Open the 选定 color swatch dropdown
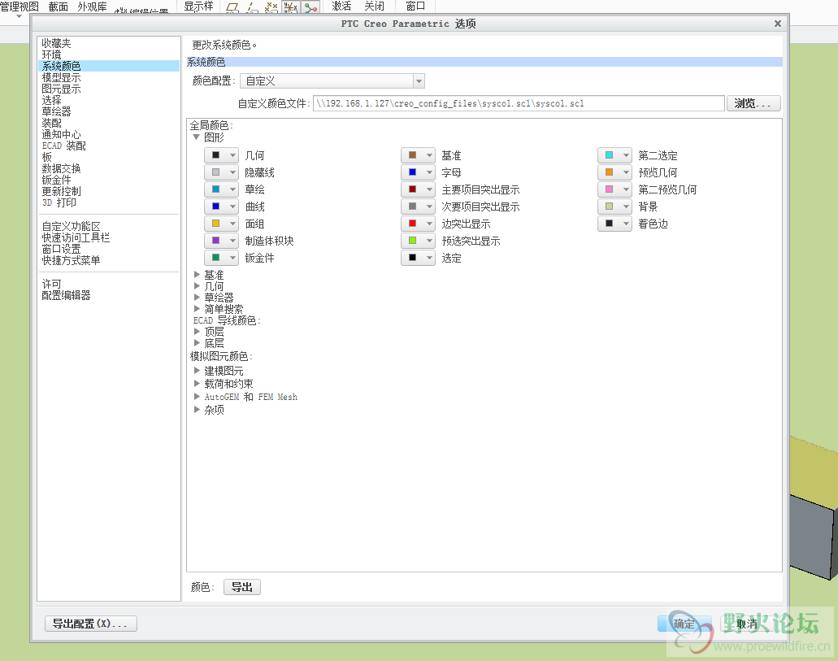 (x=418, y=258)
